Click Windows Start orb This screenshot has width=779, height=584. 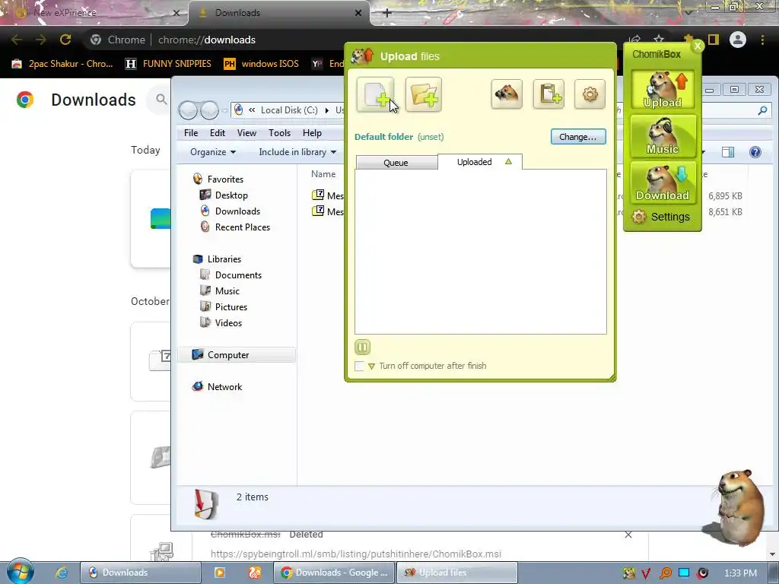[x=20, y=572]
